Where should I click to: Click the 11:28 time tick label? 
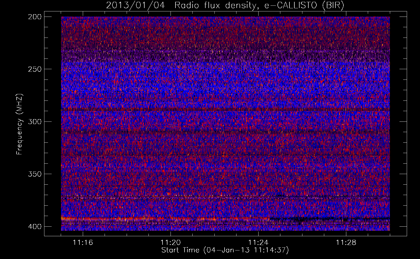346,243
